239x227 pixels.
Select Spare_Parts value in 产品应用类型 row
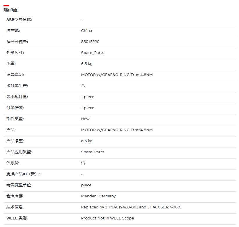tap(93, 152)
